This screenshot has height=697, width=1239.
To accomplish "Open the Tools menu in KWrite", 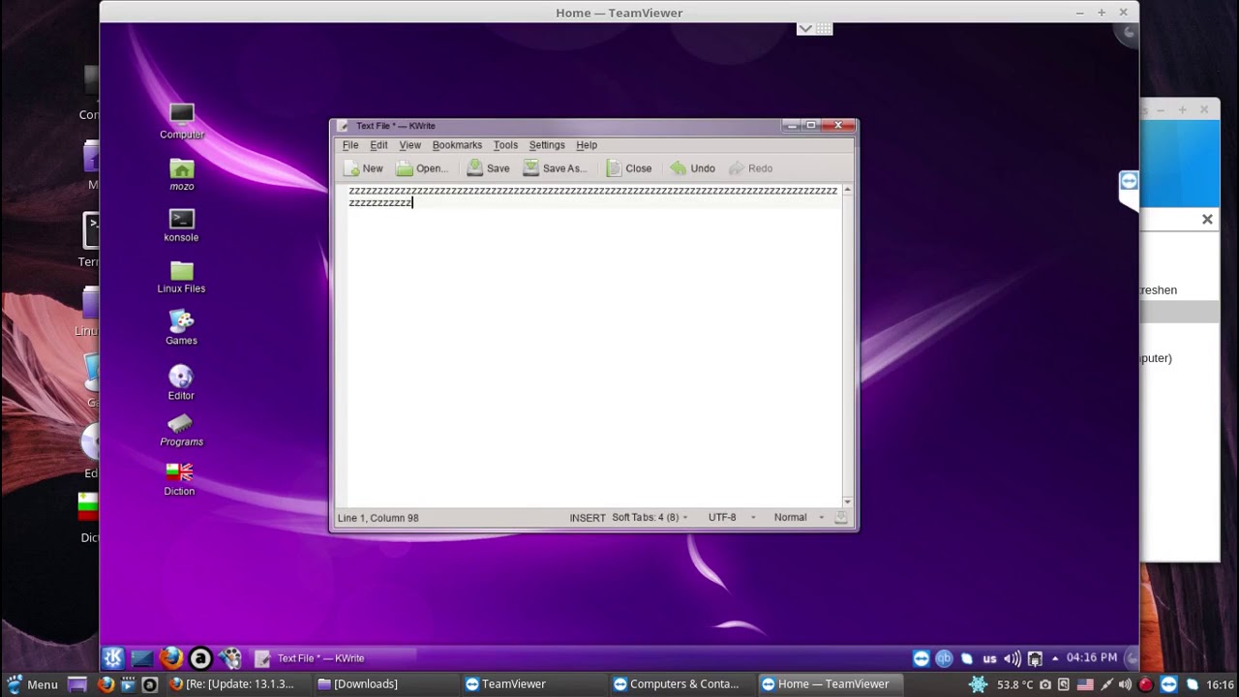I will coord(505,145).
